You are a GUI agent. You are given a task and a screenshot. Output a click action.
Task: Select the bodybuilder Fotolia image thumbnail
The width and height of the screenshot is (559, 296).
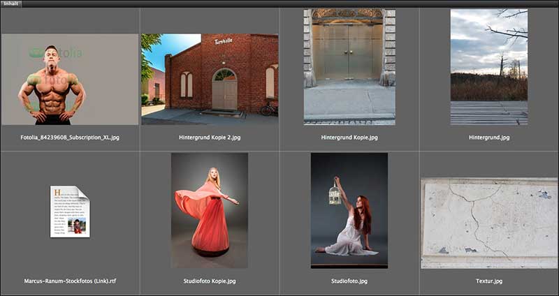point(70,80)
